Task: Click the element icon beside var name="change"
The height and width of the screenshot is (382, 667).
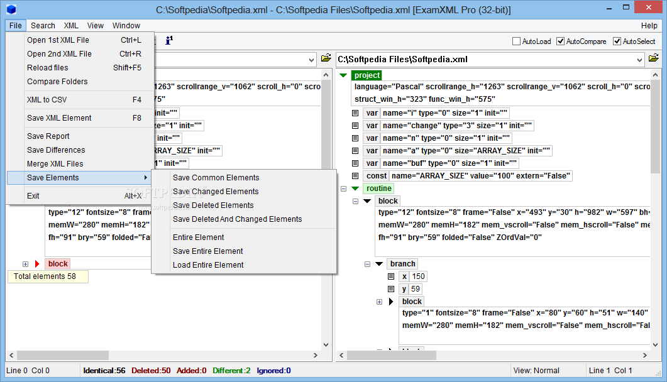Action: click(x=355, y=126)
